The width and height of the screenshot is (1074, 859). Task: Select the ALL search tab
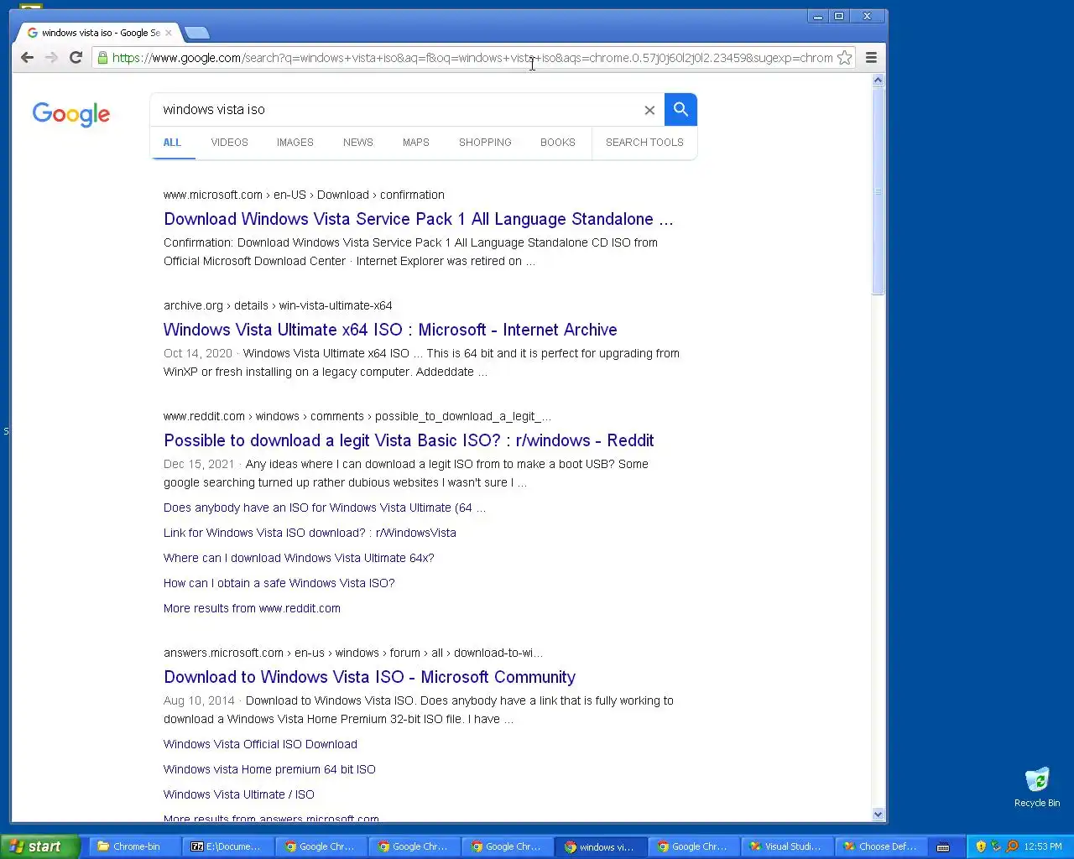point(172,143)
